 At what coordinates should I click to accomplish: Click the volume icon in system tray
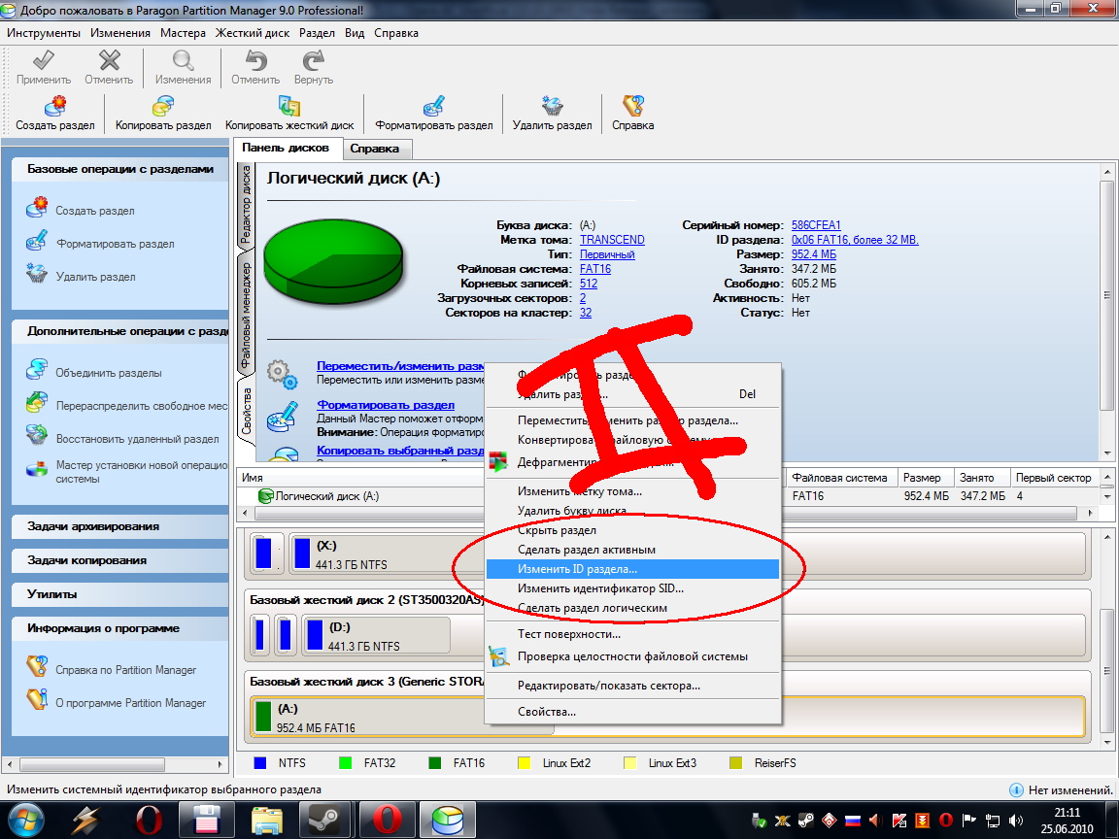(1016, 821)
